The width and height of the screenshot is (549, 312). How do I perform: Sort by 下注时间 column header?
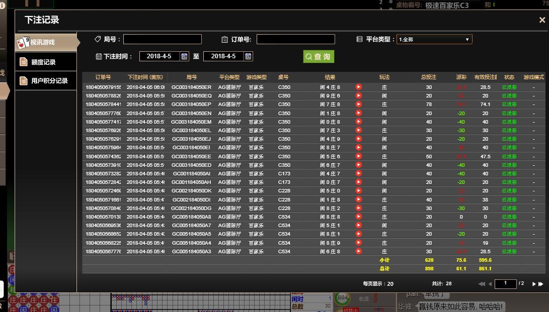point(145,77)
